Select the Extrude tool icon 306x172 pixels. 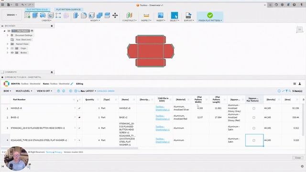tap(35, 15)
